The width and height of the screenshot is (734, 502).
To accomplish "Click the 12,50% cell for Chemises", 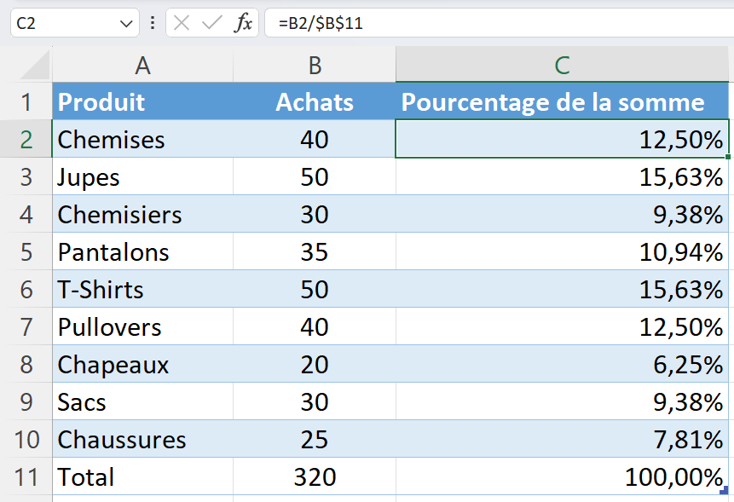I will 562,139.
